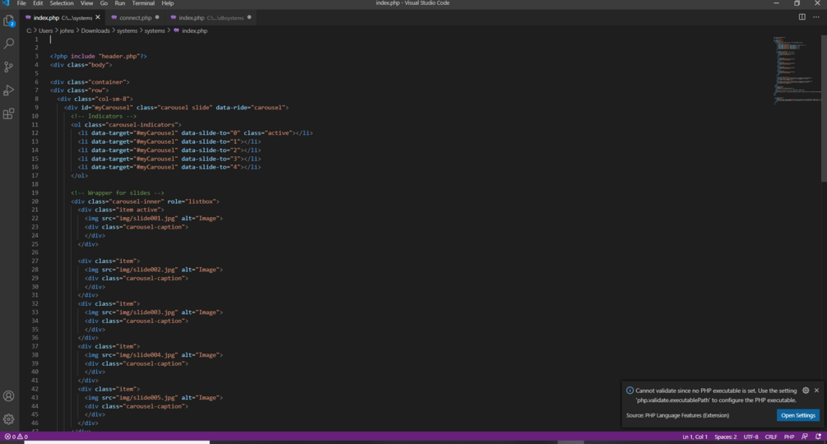This screenshot has height=444, width=827.
Task: Open the Extensions view
Action: [x=8, y=113]
